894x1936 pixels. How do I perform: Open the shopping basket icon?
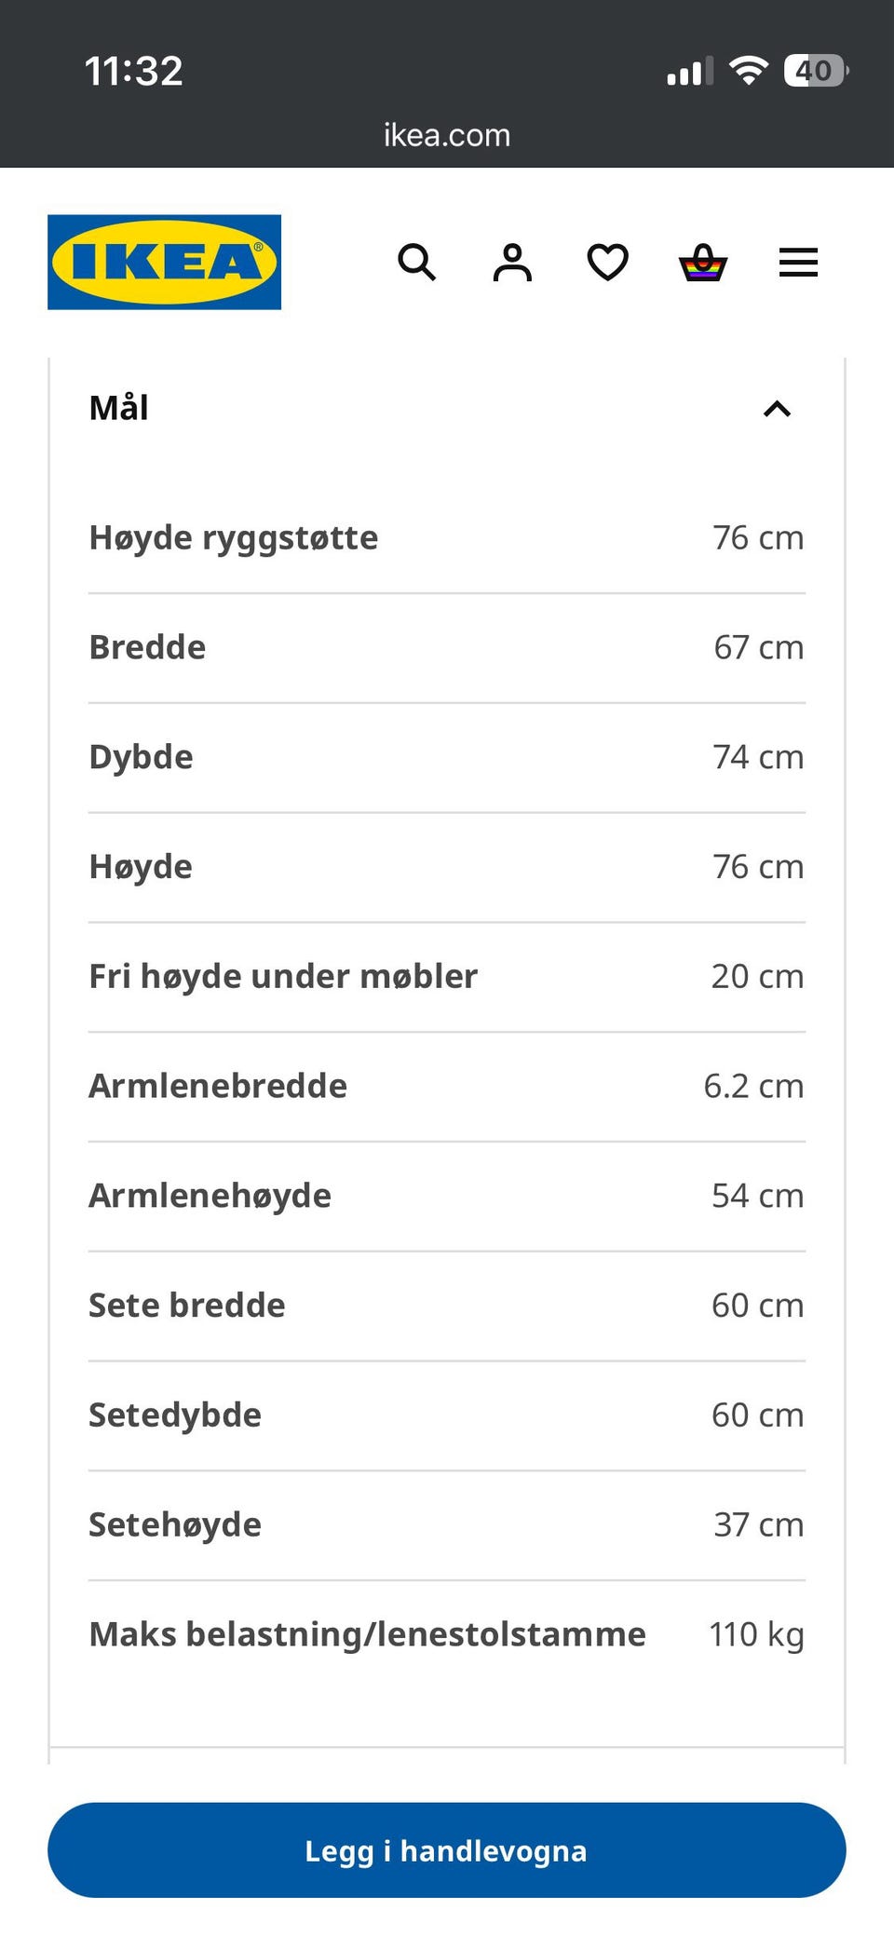point(703,263)
